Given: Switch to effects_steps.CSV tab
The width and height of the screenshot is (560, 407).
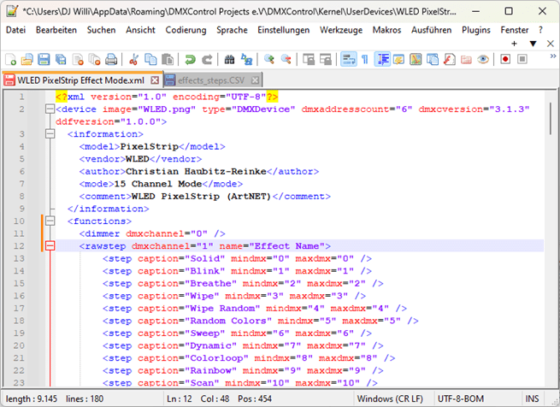Looking at the screenshot, I should (x=211, y=80).
